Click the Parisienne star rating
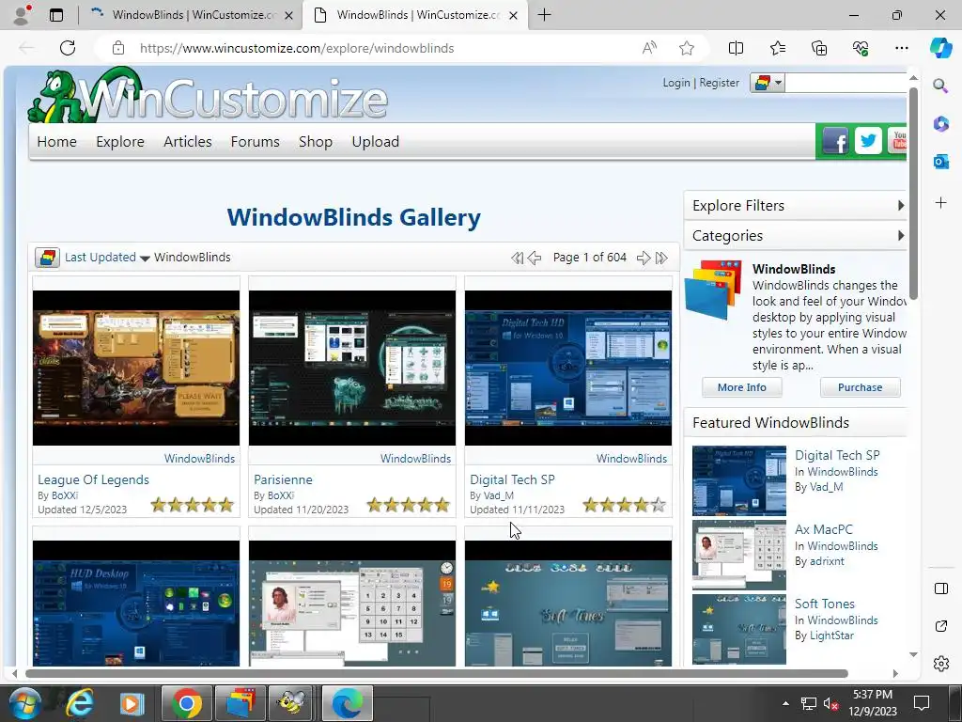This screenshot has height=722, width=962. (408, 505)
